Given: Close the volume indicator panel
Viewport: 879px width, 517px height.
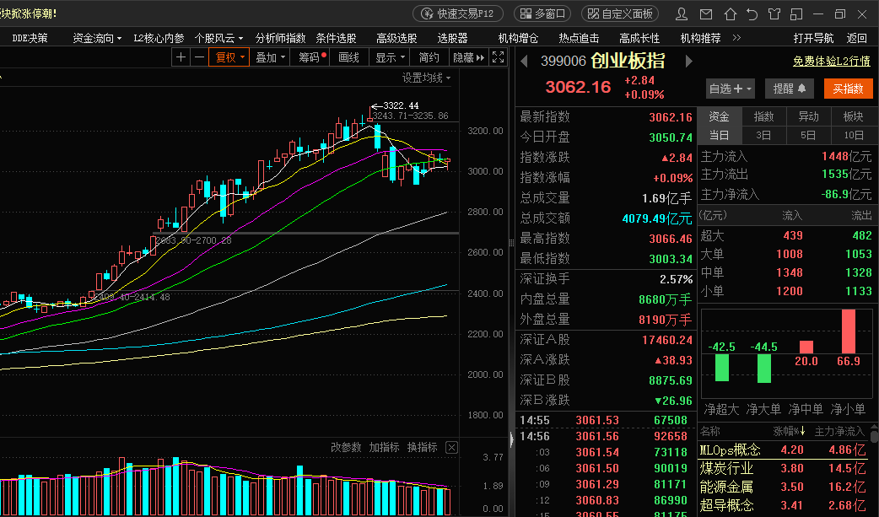Looking at the screenshot, I should point(451,448).
